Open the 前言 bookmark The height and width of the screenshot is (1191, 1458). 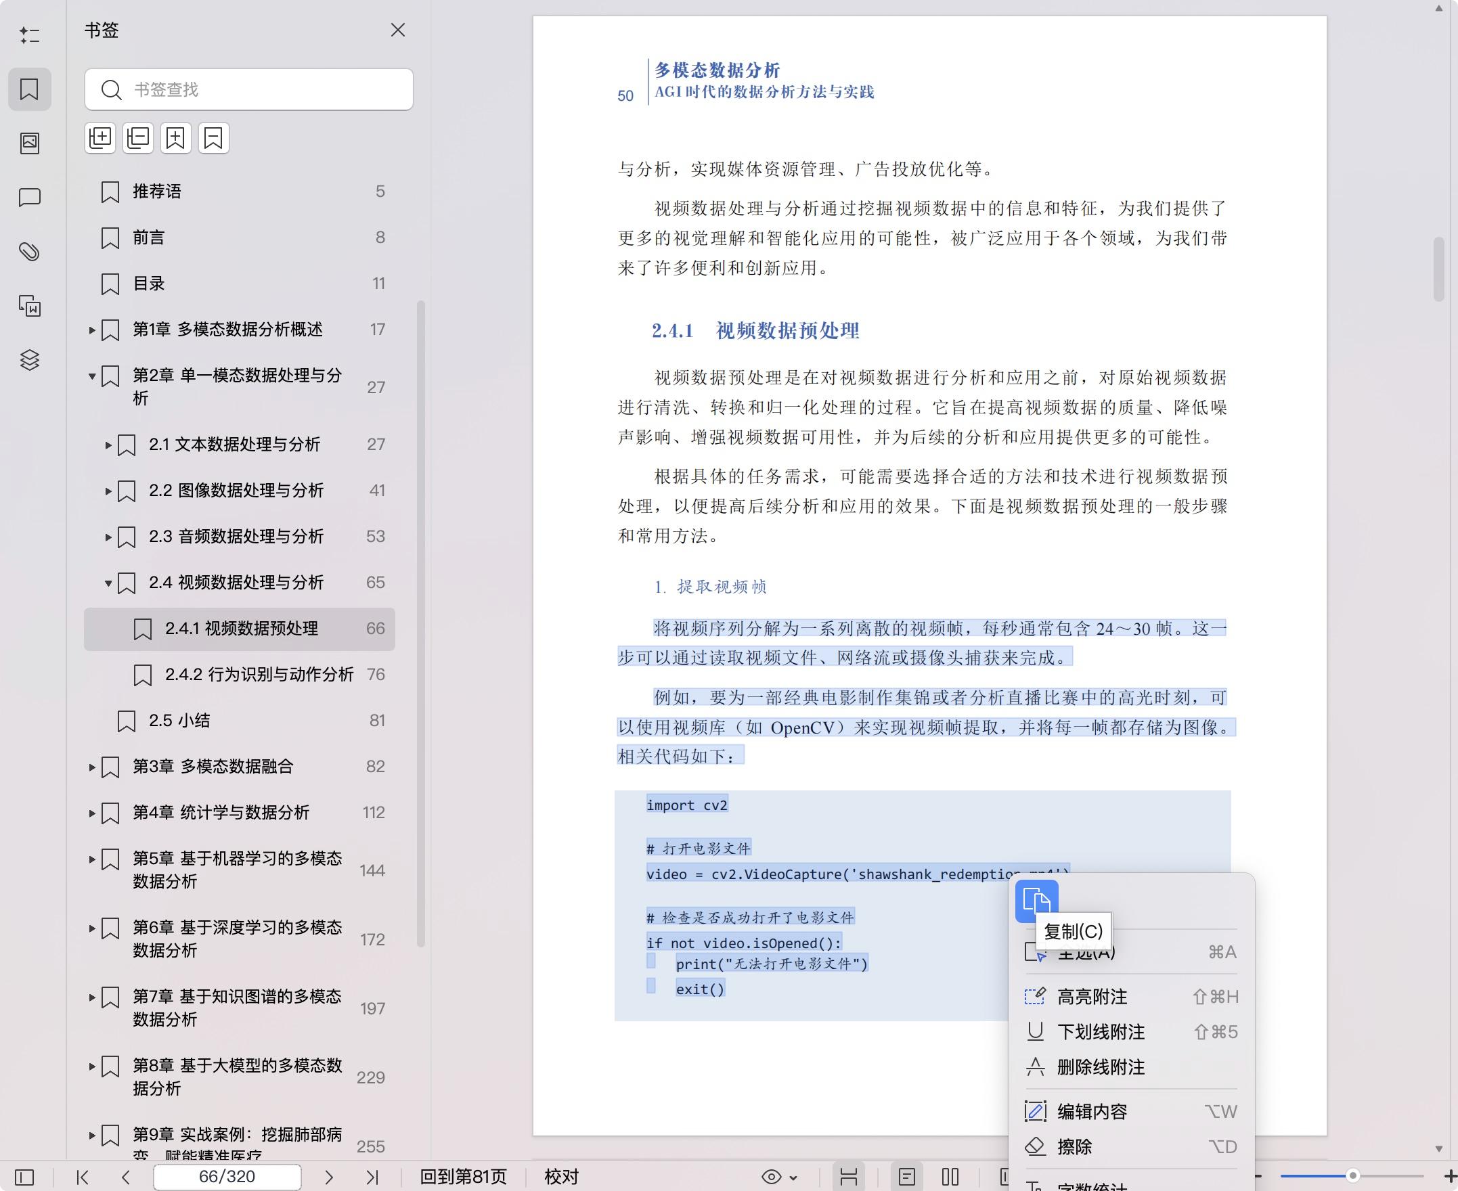click(240, 238)
